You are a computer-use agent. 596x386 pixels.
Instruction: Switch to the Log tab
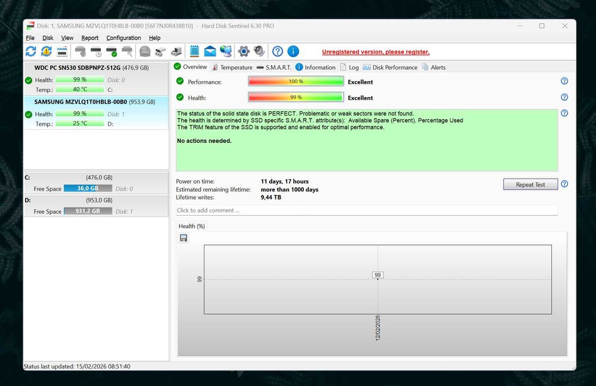[x=349, y=67]
